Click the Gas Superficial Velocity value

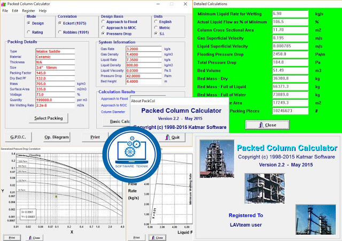(x=290, y=38)
